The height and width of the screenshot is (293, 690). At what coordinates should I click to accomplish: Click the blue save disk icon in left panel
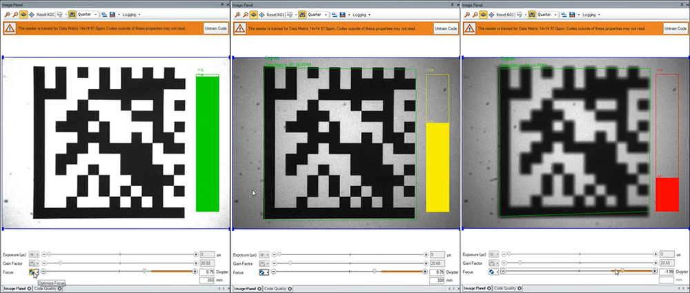[x=112, y=14]
